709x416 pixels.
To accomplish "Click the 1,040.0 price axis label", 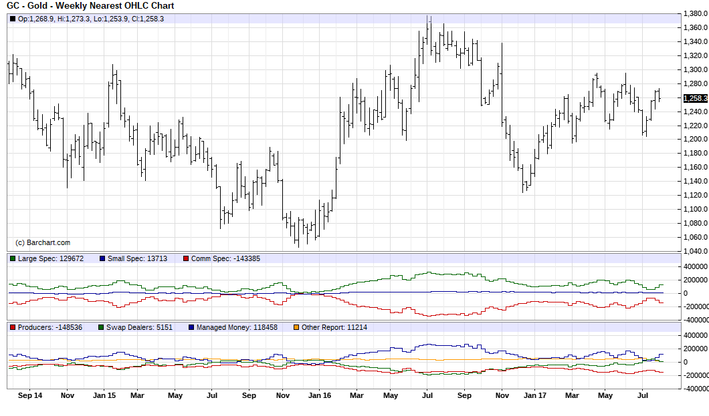I will (696, 251).
